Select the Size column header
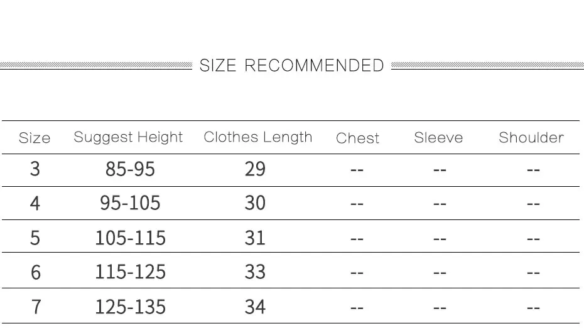Image resolution: width=584 pixels, height=336 pixels. click(35, 138)
